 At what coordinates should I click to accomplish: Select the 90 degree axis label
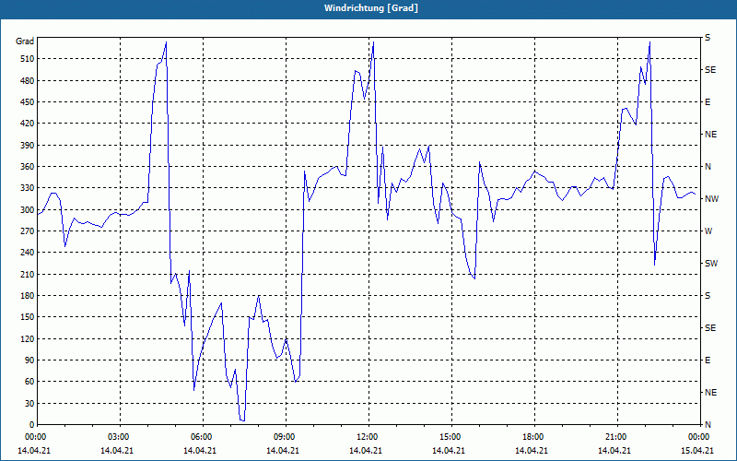tap(29, 361)
